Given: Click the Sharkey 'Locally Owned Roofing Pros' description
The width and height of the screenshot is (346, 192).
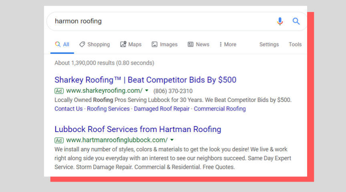Looking at the screenshot, I should pos(173,100).
